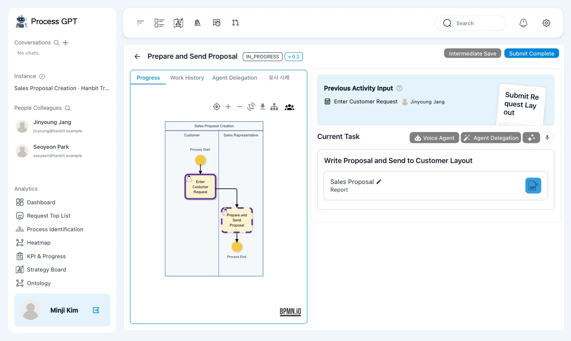Search conversations with magnifier icon
The image size is (571, 341).
pos(56,43)
